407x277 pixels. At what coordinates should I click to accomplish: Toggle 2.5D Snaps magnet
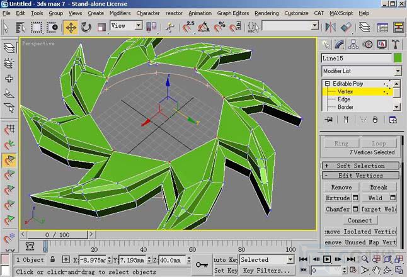pos(188,27)
